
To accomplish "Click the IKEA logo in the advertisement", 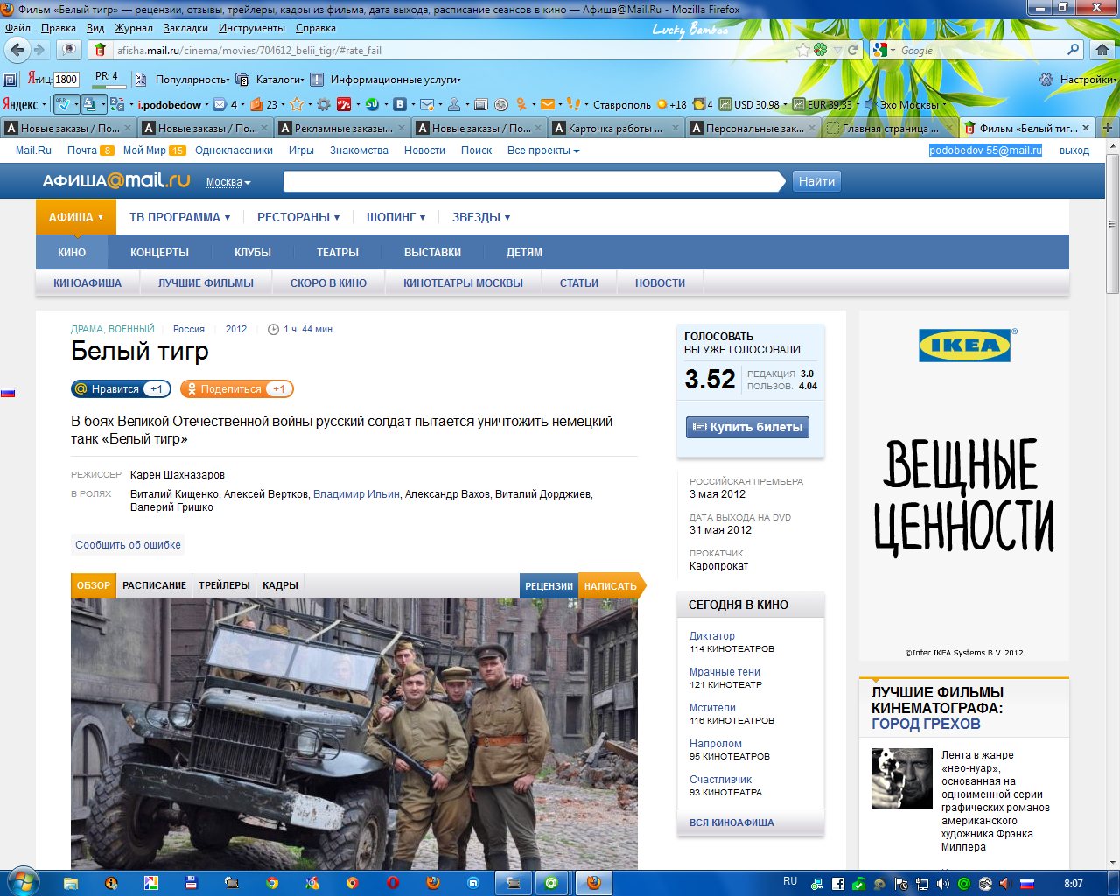I will coord(964,345).
